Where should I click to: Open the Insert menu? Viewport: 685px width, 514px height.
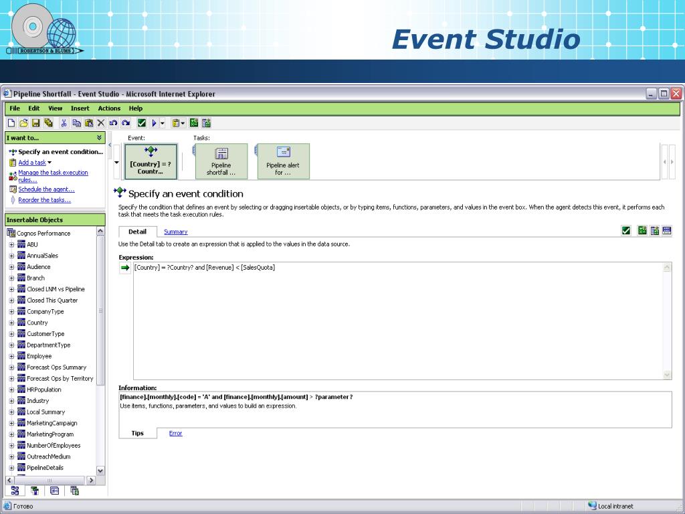coord(80,108)
